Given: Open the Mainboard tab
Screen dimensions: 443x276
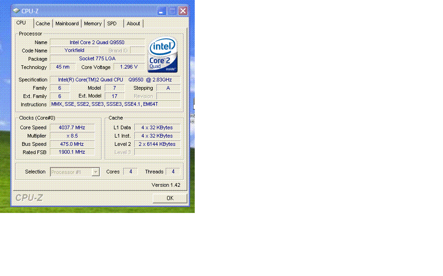Looking at the screenshot, I should click(x=67, y=23).
